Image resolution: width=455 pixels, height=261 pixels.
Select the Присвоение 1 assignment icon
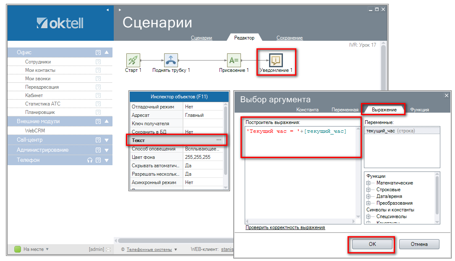click(234, 60)
